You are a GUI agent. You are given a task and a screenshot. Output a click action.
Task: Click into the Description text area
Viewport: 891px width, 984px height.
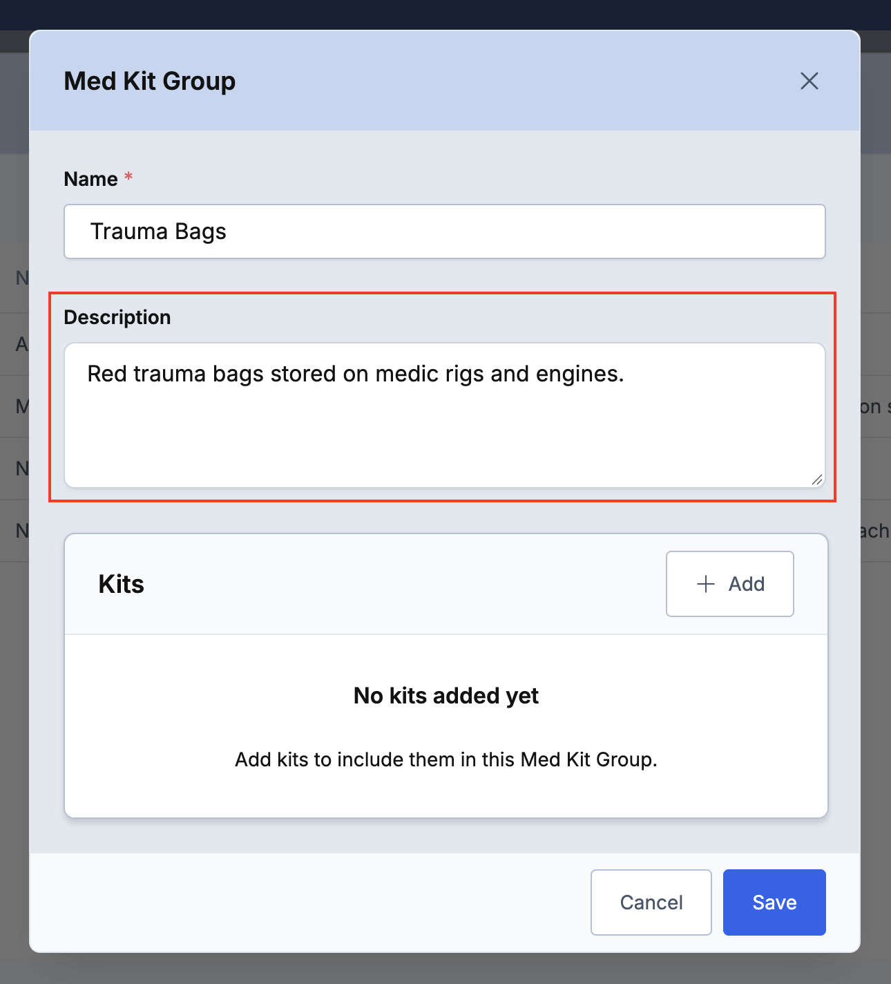[x=445, y=415]
